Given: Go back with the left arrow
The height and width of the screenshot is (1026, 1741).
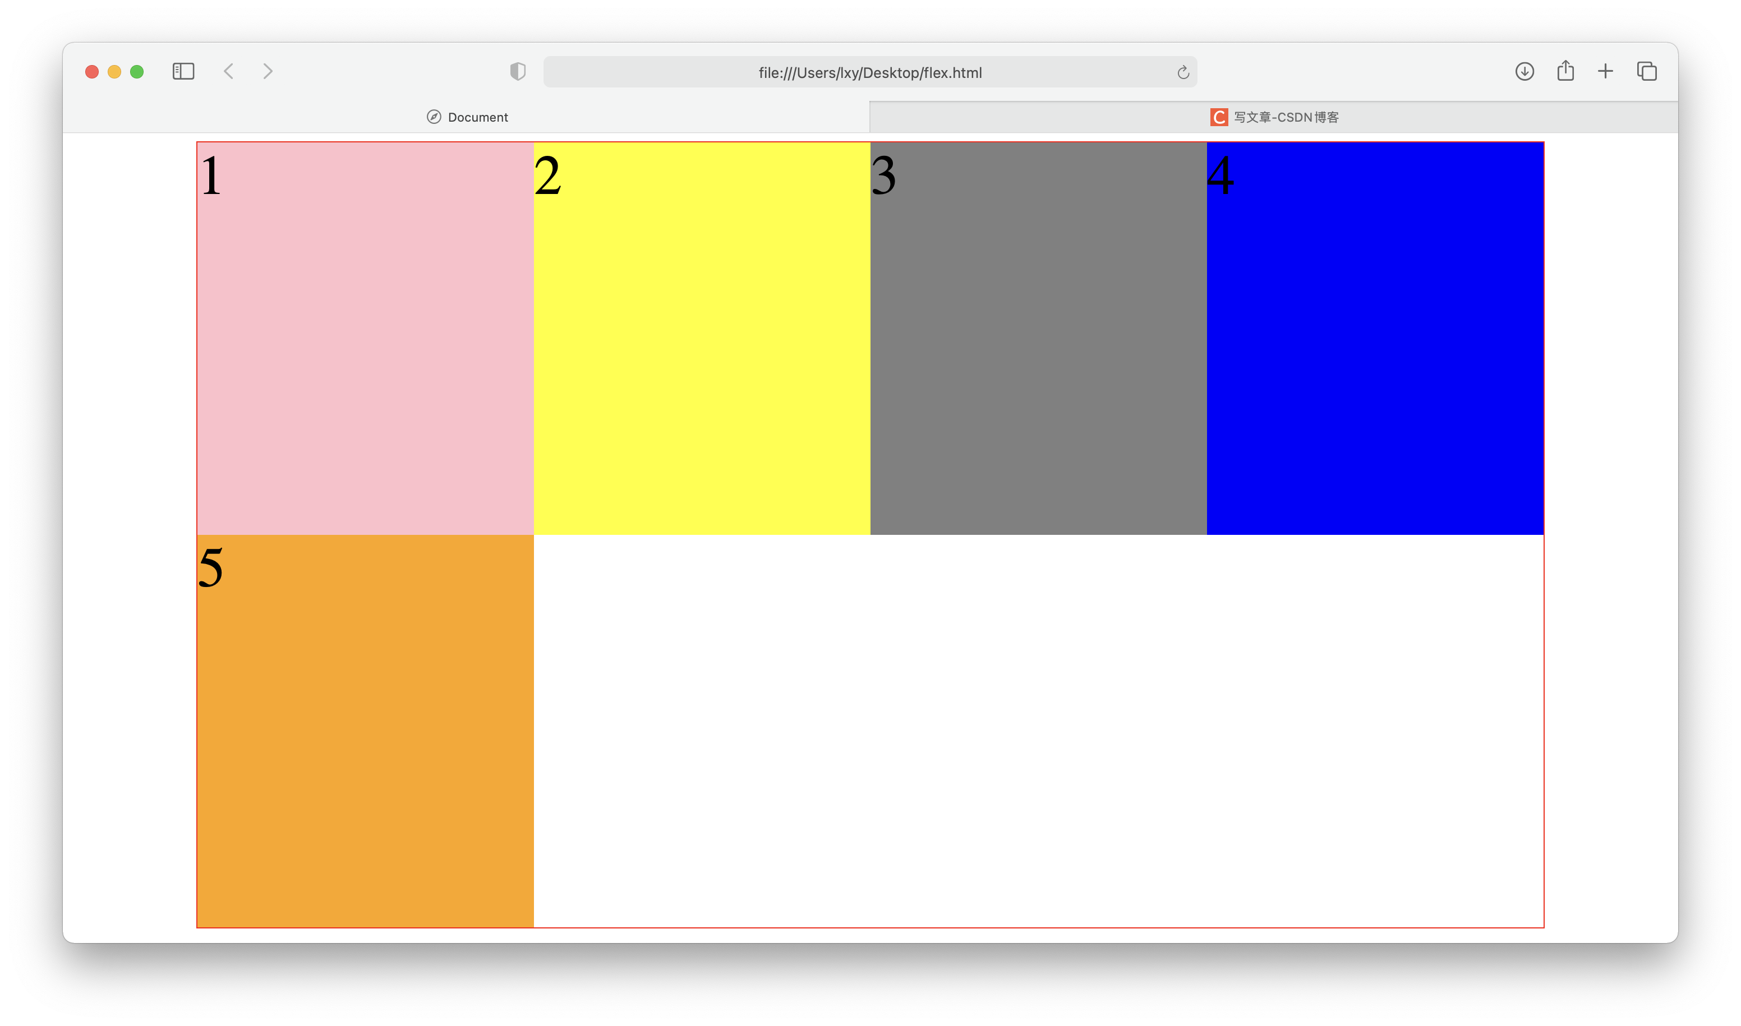Looking at the screenshot, I should click(x=229, y=71).
